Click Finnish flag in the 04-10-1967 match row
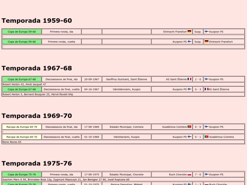 pyautogui.click(x=189, y=89)
